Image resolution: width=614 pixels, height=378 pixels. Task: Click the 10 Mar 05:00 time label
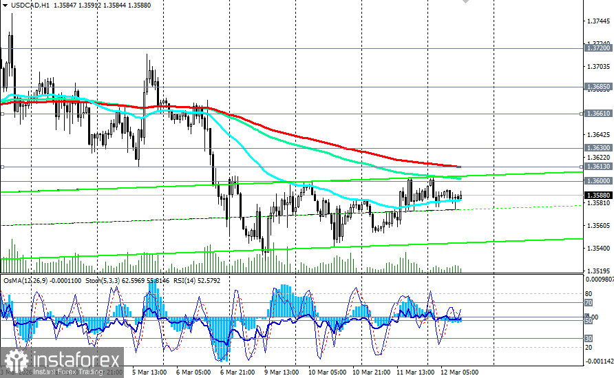coord(327,372)
